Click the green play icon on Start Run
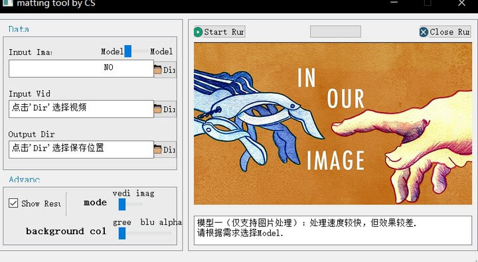The width and height of the screenshot is (478, 262). click(198, 32)
